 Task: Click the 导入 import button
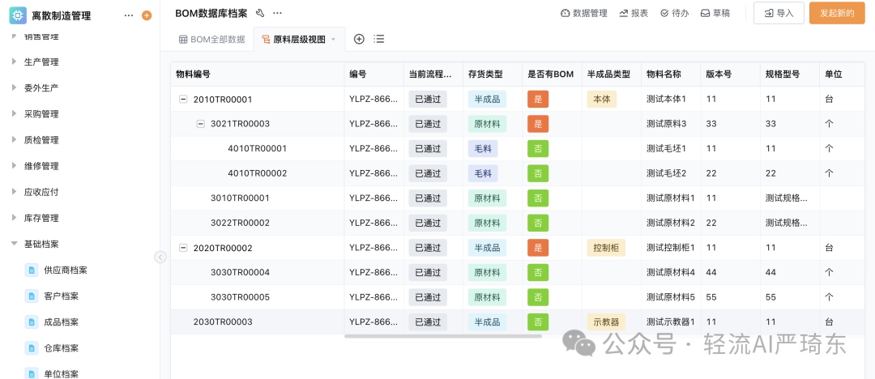coord(779,13)
